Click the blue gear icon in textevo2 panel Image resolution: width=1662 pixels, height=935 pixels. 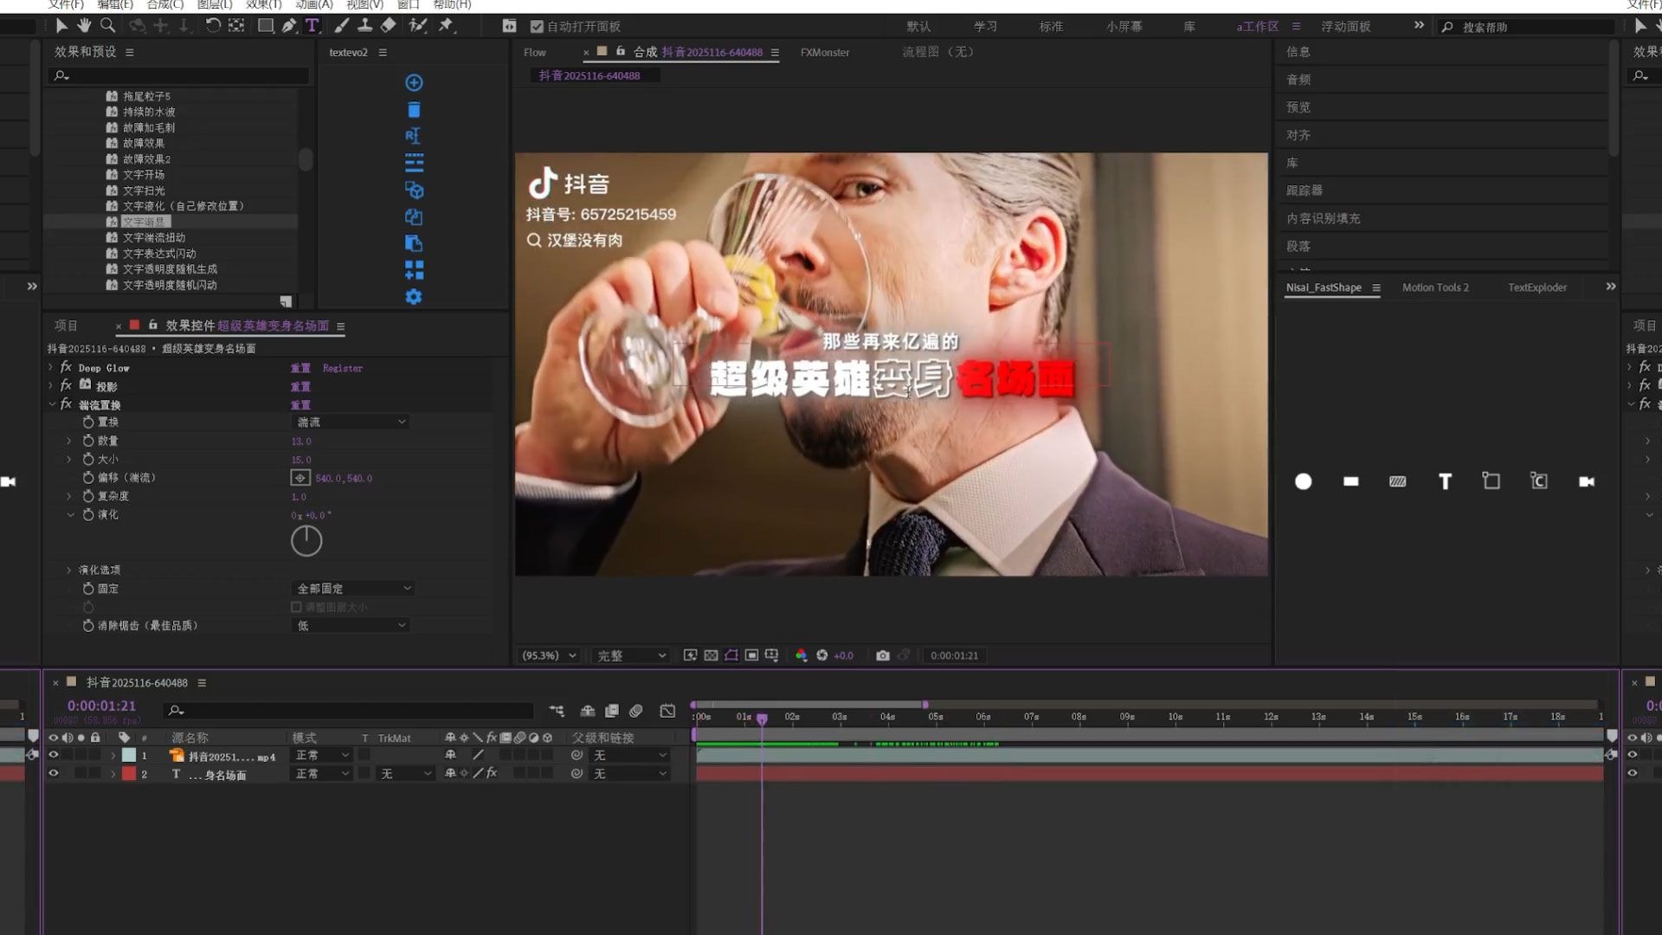coord(414,297)
